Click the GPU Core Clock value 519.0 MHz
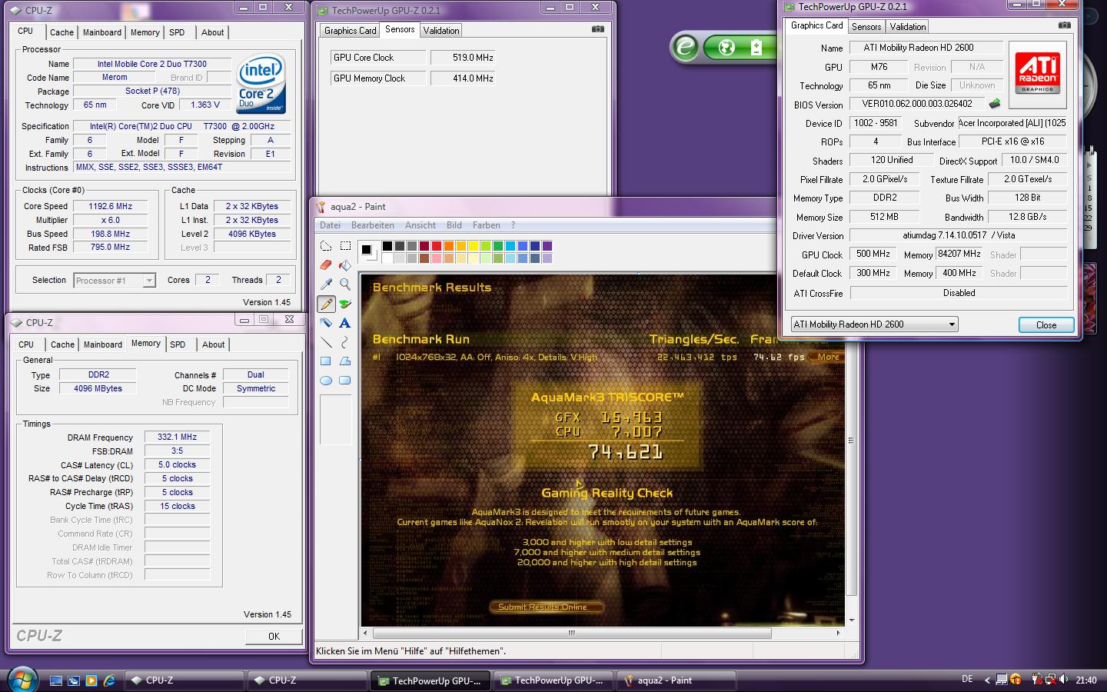1107x692 pixels. click(462, 58)
